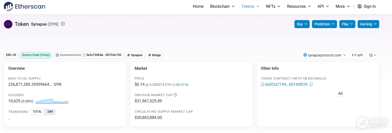392x133 pixels.
Task: Click the Onchain Market Cap help icon
Action: click(175, 95)
